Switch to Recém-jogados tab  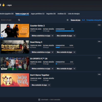point(7,14)
